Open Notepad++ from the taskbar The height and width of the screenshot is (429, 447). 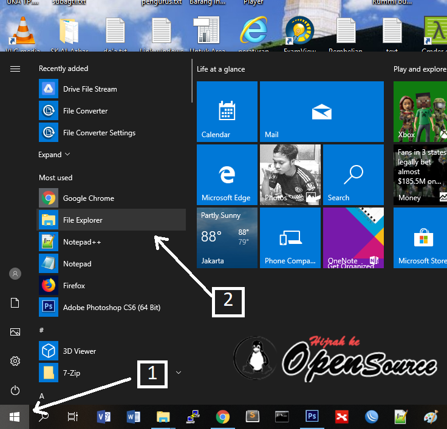(401, 417)
